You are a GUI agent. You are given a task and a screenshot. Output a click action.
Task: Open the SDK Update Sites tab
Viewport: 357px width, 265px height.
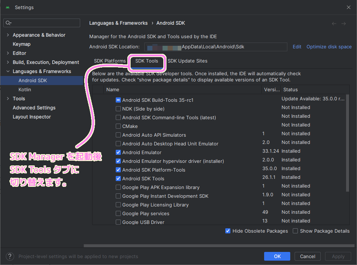187,61
